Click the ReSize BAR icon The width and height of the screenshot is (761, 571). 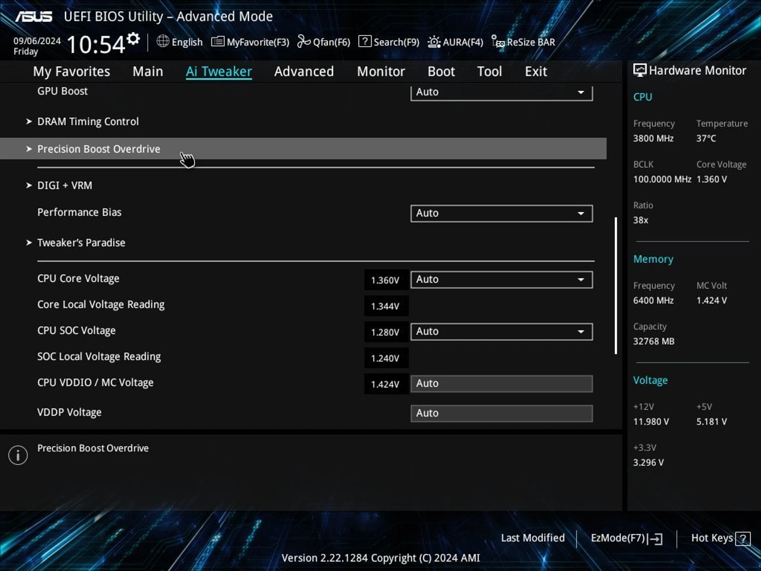point(498,41)
